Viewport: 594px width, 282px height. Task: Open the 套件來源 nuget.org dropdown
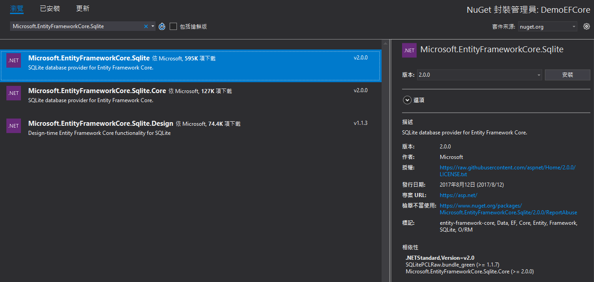[548, 27]
